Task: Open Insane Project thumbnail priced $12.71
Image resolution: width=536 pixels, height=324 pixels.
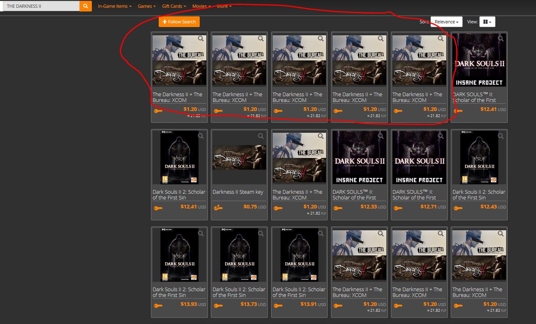Action: tap(419, 157)
